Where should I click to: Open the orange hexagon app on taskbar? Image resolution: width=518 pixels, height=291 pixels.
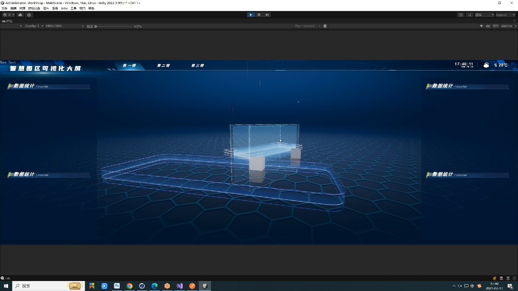click(x=167, y=286)
